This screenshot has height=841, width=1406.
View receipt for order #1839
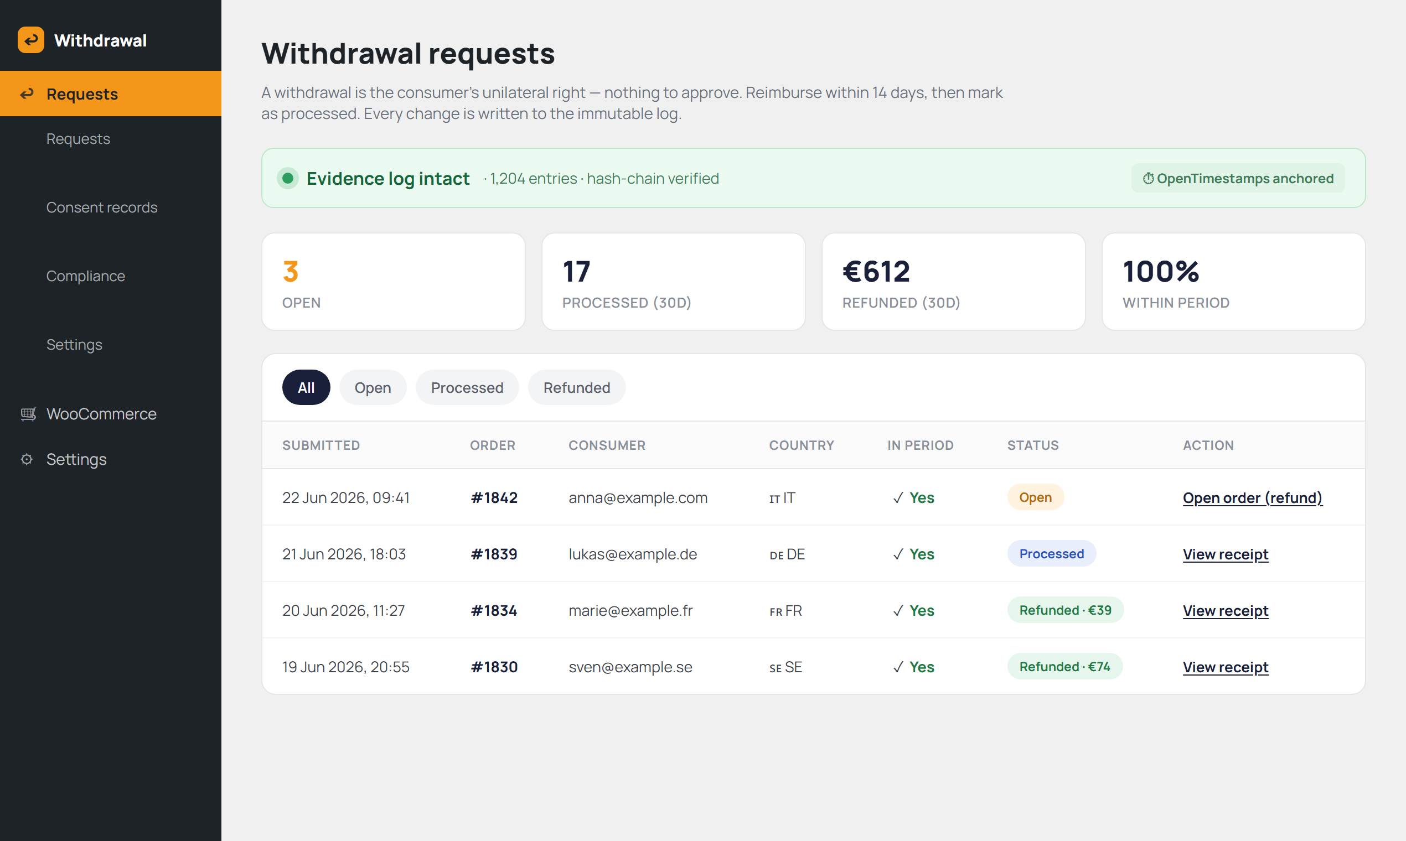click(x=1225, y=554)
